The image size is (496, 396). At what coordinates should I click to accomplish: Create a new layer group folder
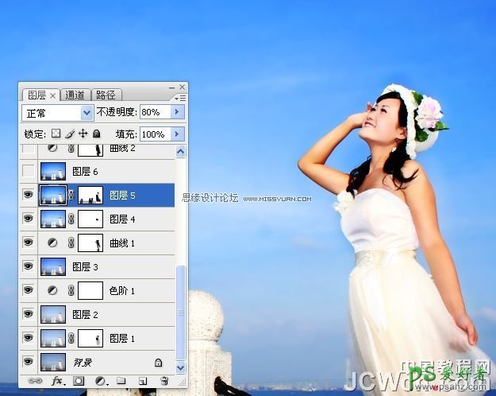121,381
